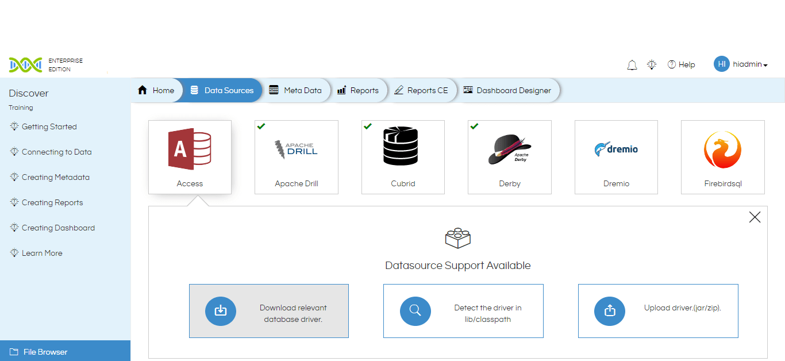Open the Reports CE tab

coord(421,90)
